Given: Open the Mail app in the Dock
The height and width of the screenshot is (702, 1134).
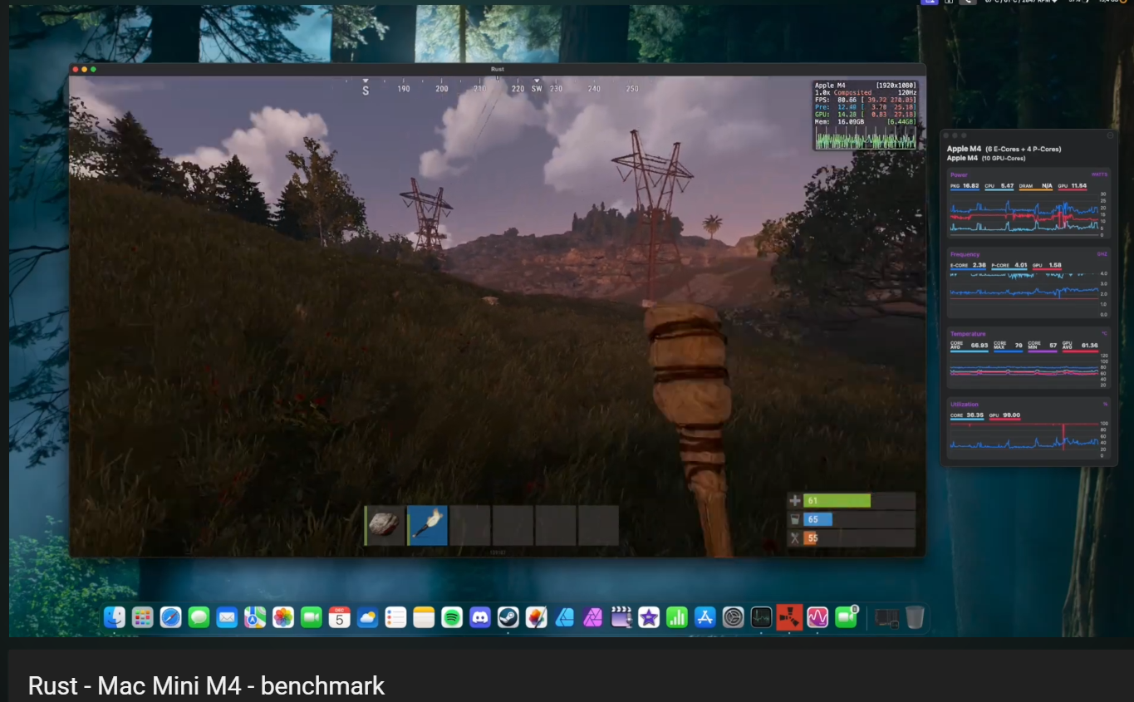Looking at the screenshot, I should [227, 617].
